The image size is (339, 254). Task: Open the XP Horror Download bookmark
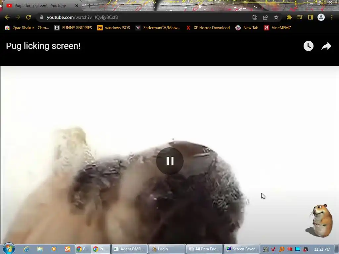tap(208, 28)
